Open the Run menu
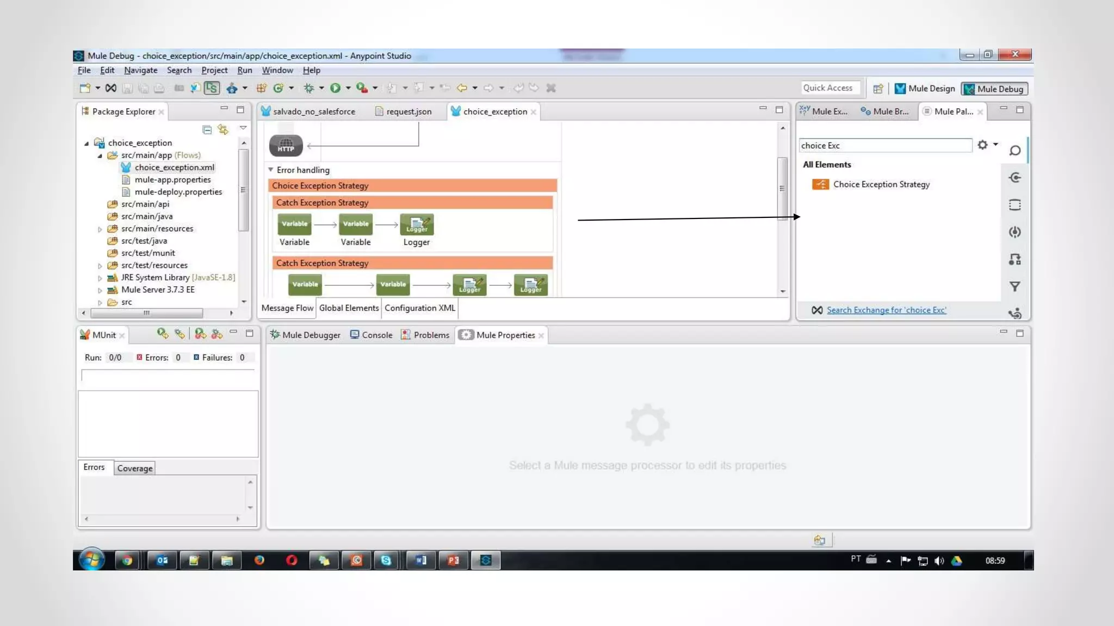Viewport: 1114px width, 626px height. click(x=244, y=70)
